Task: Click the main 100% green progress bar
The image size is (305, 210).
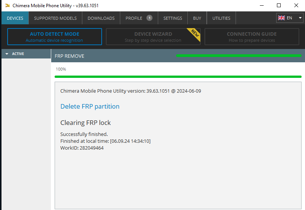Action: tap(178, 77)
